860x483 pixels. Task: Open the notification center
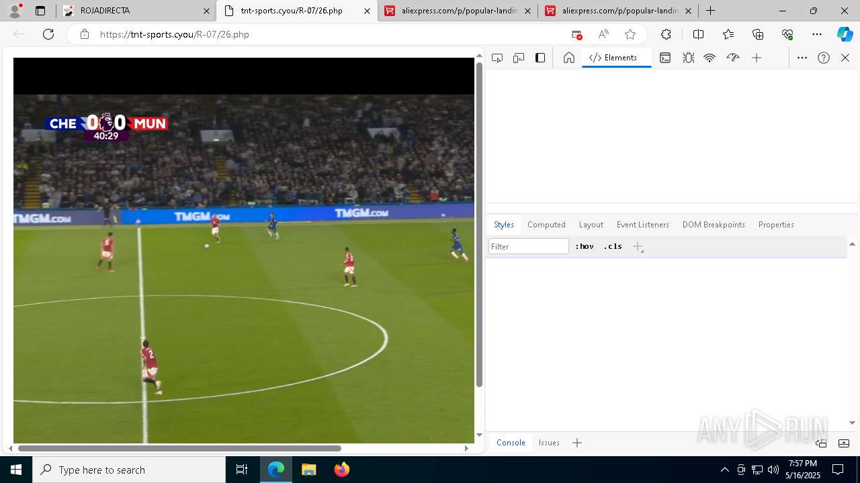tap(838, 470)
